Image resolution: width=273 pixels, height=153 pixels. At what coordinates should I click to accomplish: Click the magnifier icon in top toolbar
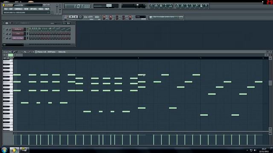[197, 6]
